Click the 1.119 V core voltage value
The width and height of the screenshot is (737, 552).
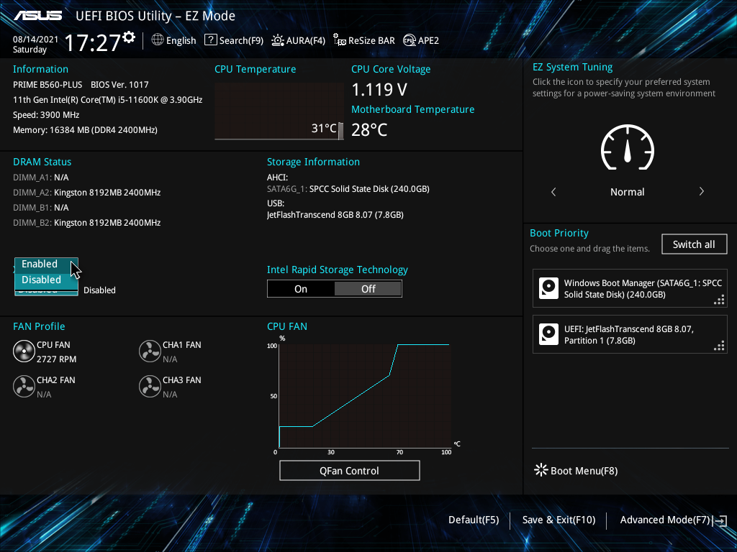tap(379, 89)
